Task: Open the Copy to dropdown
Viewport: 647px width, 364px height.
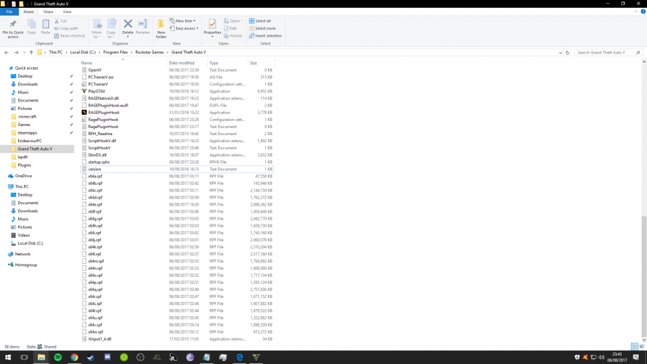Action: click(x=111, y=28)
